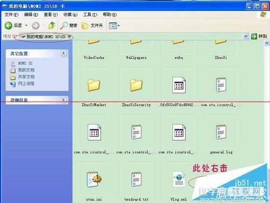270x203 pixels.
Task: Select the stun.ini settings file icon
Action: tap(94, 179)
